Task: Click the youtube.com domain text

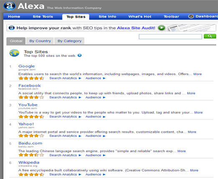Action: coord(28,108)
